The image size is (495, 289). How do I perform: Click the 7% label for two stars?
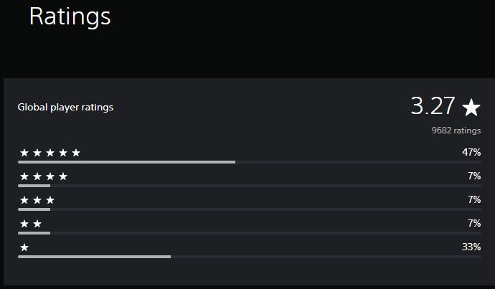coord(474,223)
